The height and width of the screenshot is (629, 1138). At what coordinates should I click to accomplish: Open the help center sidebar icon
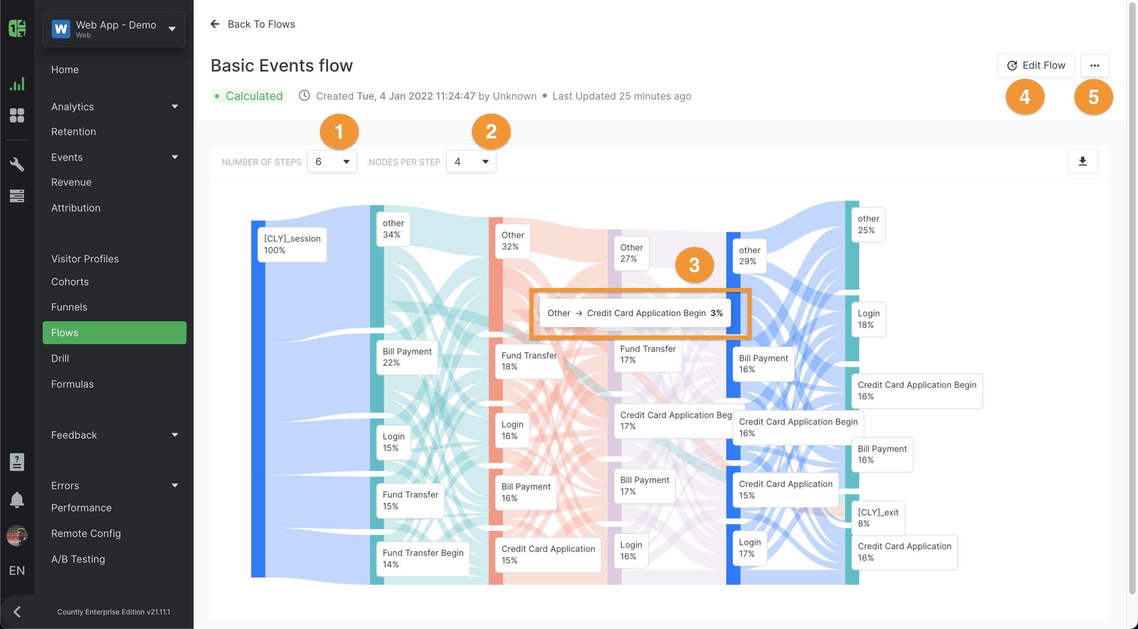(17, 462)
